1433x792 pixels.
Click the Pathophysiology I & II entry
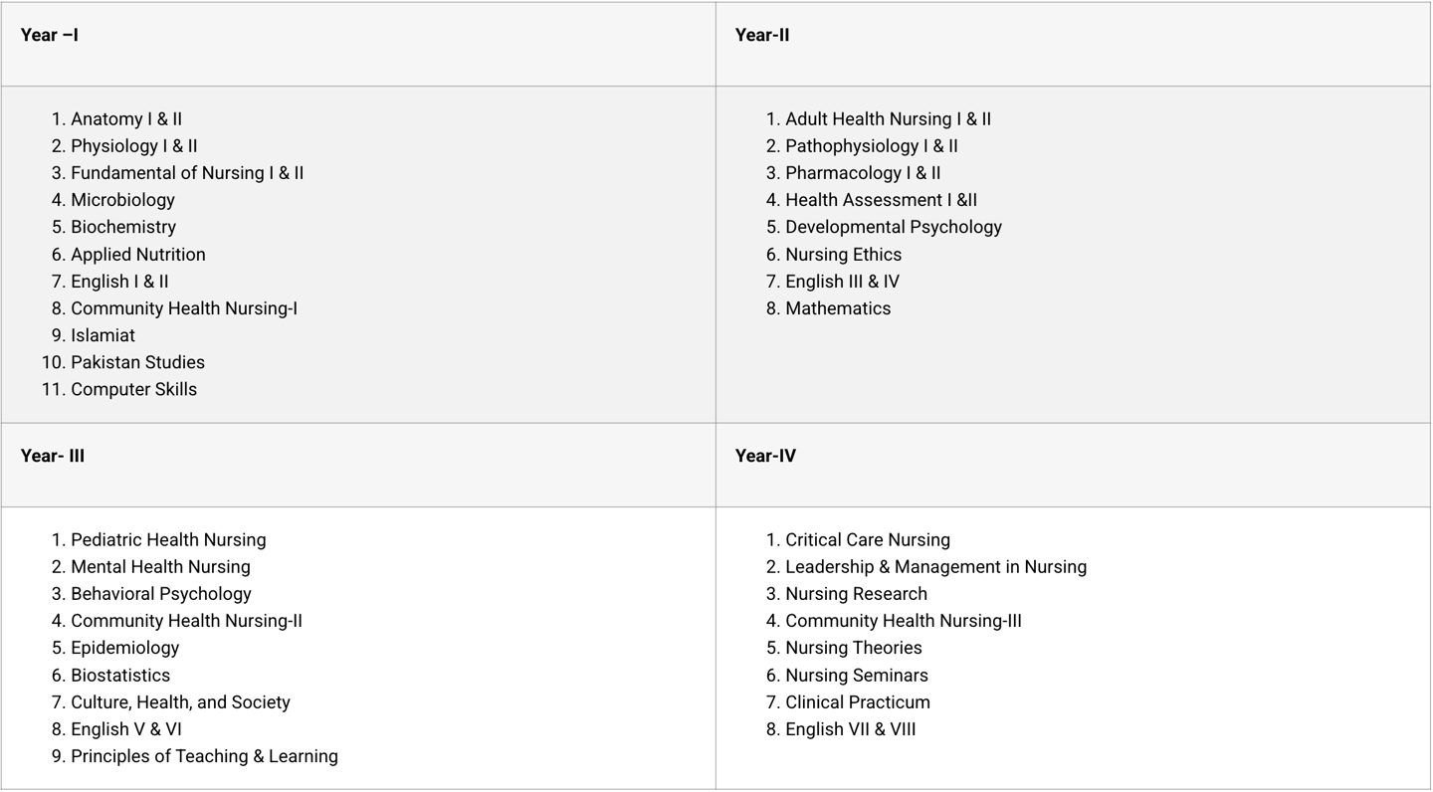coord(872,146)
